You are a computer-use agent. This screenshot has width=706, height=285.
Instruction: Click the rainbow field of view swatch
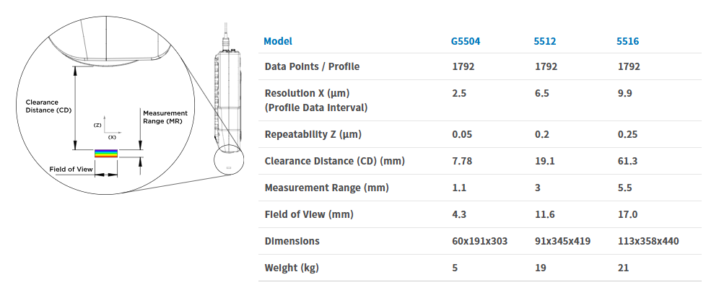106,154
